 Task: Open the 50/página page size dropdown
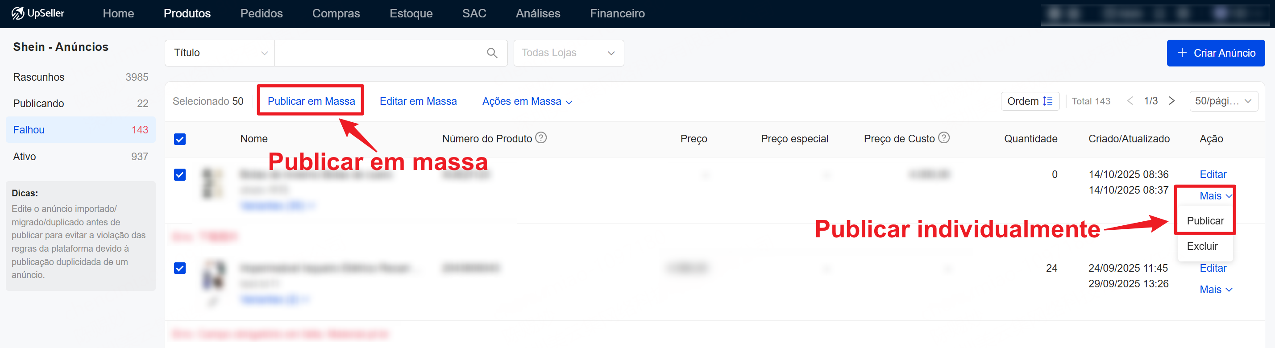click(1223, 101)
